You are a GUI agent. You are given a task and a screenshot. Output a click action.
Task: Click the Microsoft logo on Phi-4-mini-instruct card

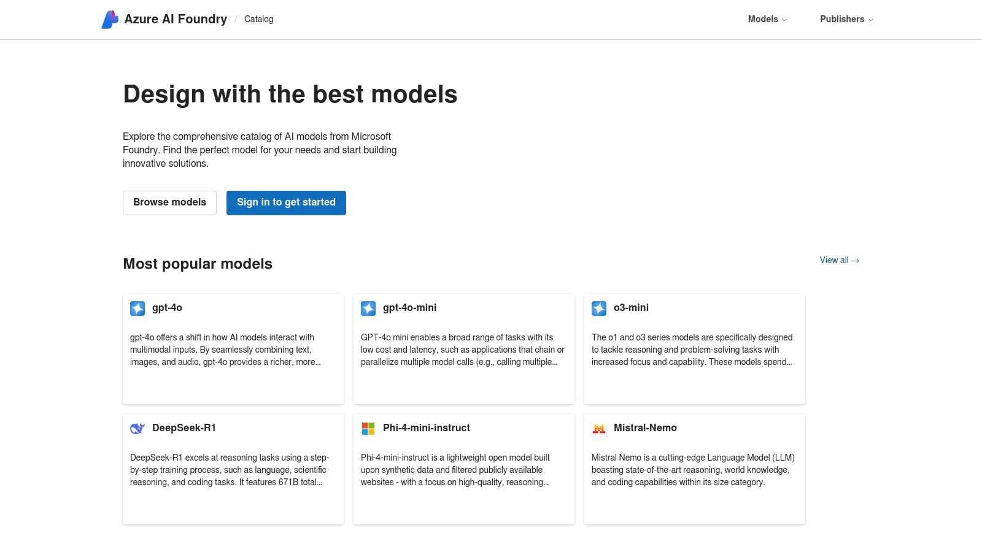tap(368, 428)
